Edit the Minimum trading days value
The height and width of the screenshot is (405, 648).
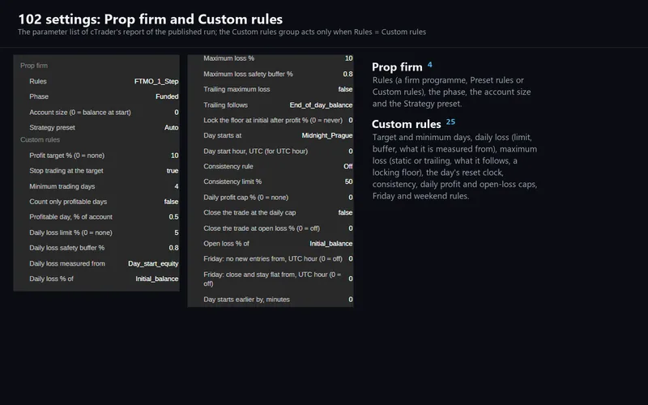click(177, 186)
